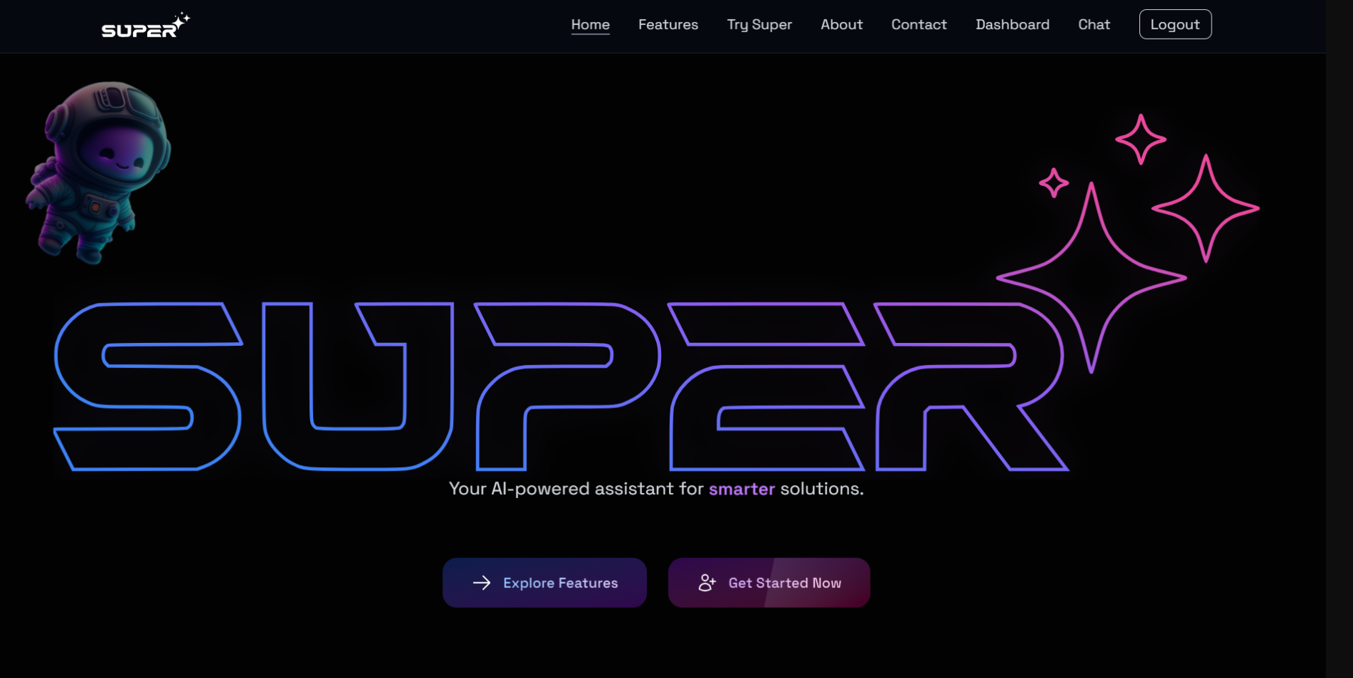This screenshot has height=678, width=1353.
Task: Click the arrow icon on Explore Features
Action: 482,583
